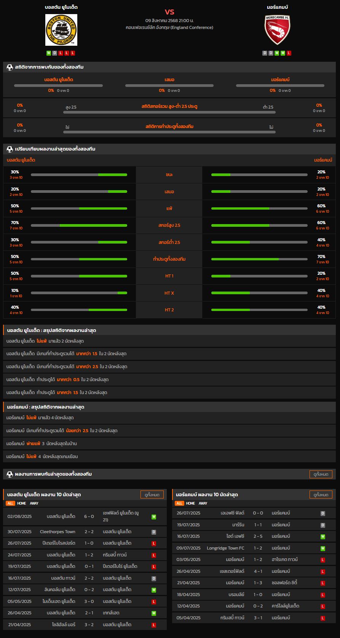This screenshot has width=340, height=638.
Task: Click the Boston United team name at top left
Action: [61, 7]
